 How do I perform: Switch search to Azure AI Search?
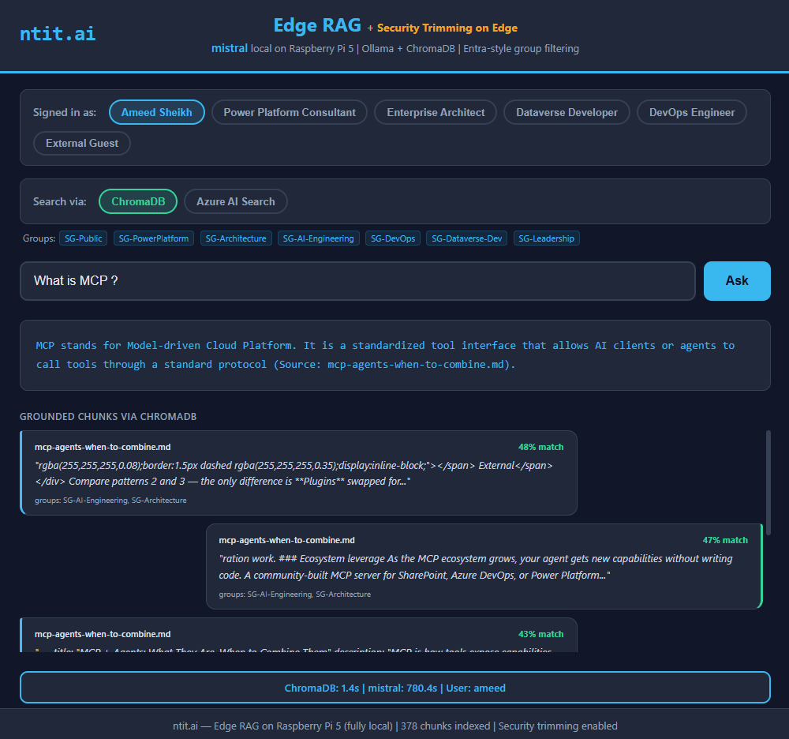pyautogui.click(x=235, y=201)
